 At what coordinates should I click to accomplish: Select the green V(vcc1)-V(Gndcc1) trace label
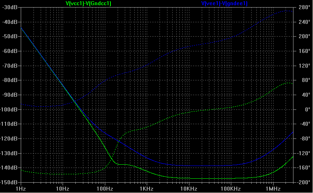click(x=89, y=4)
